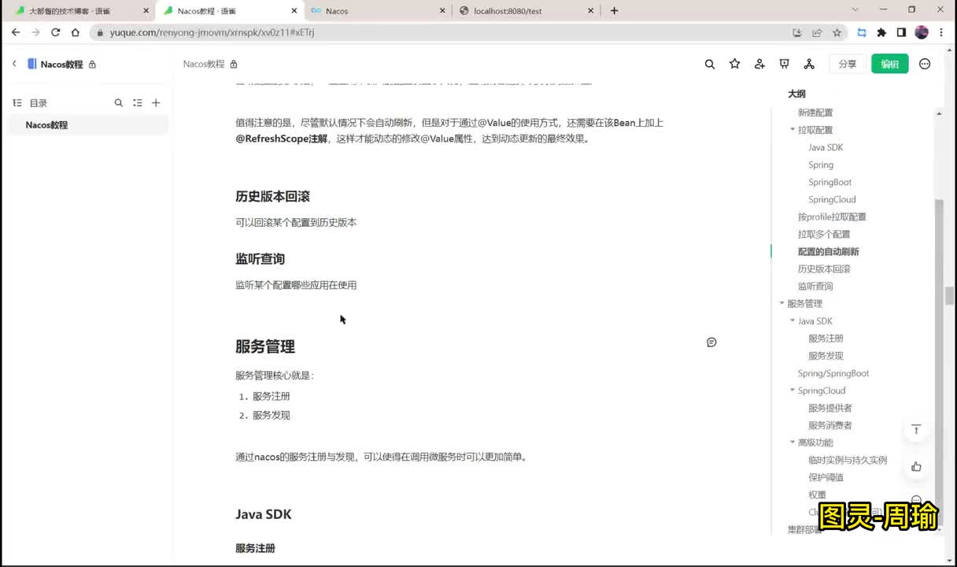Open the more options ellipsis circle
Viewport: 957px width, 567px height.
coord(925,64)
